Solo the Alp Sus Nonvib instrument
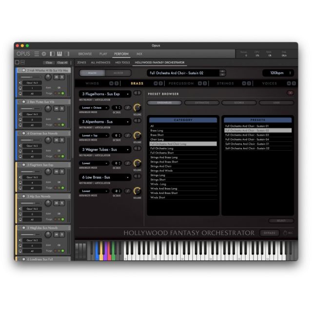The width and height of the screenshot is (312, 312). click(x=62, y=203)
